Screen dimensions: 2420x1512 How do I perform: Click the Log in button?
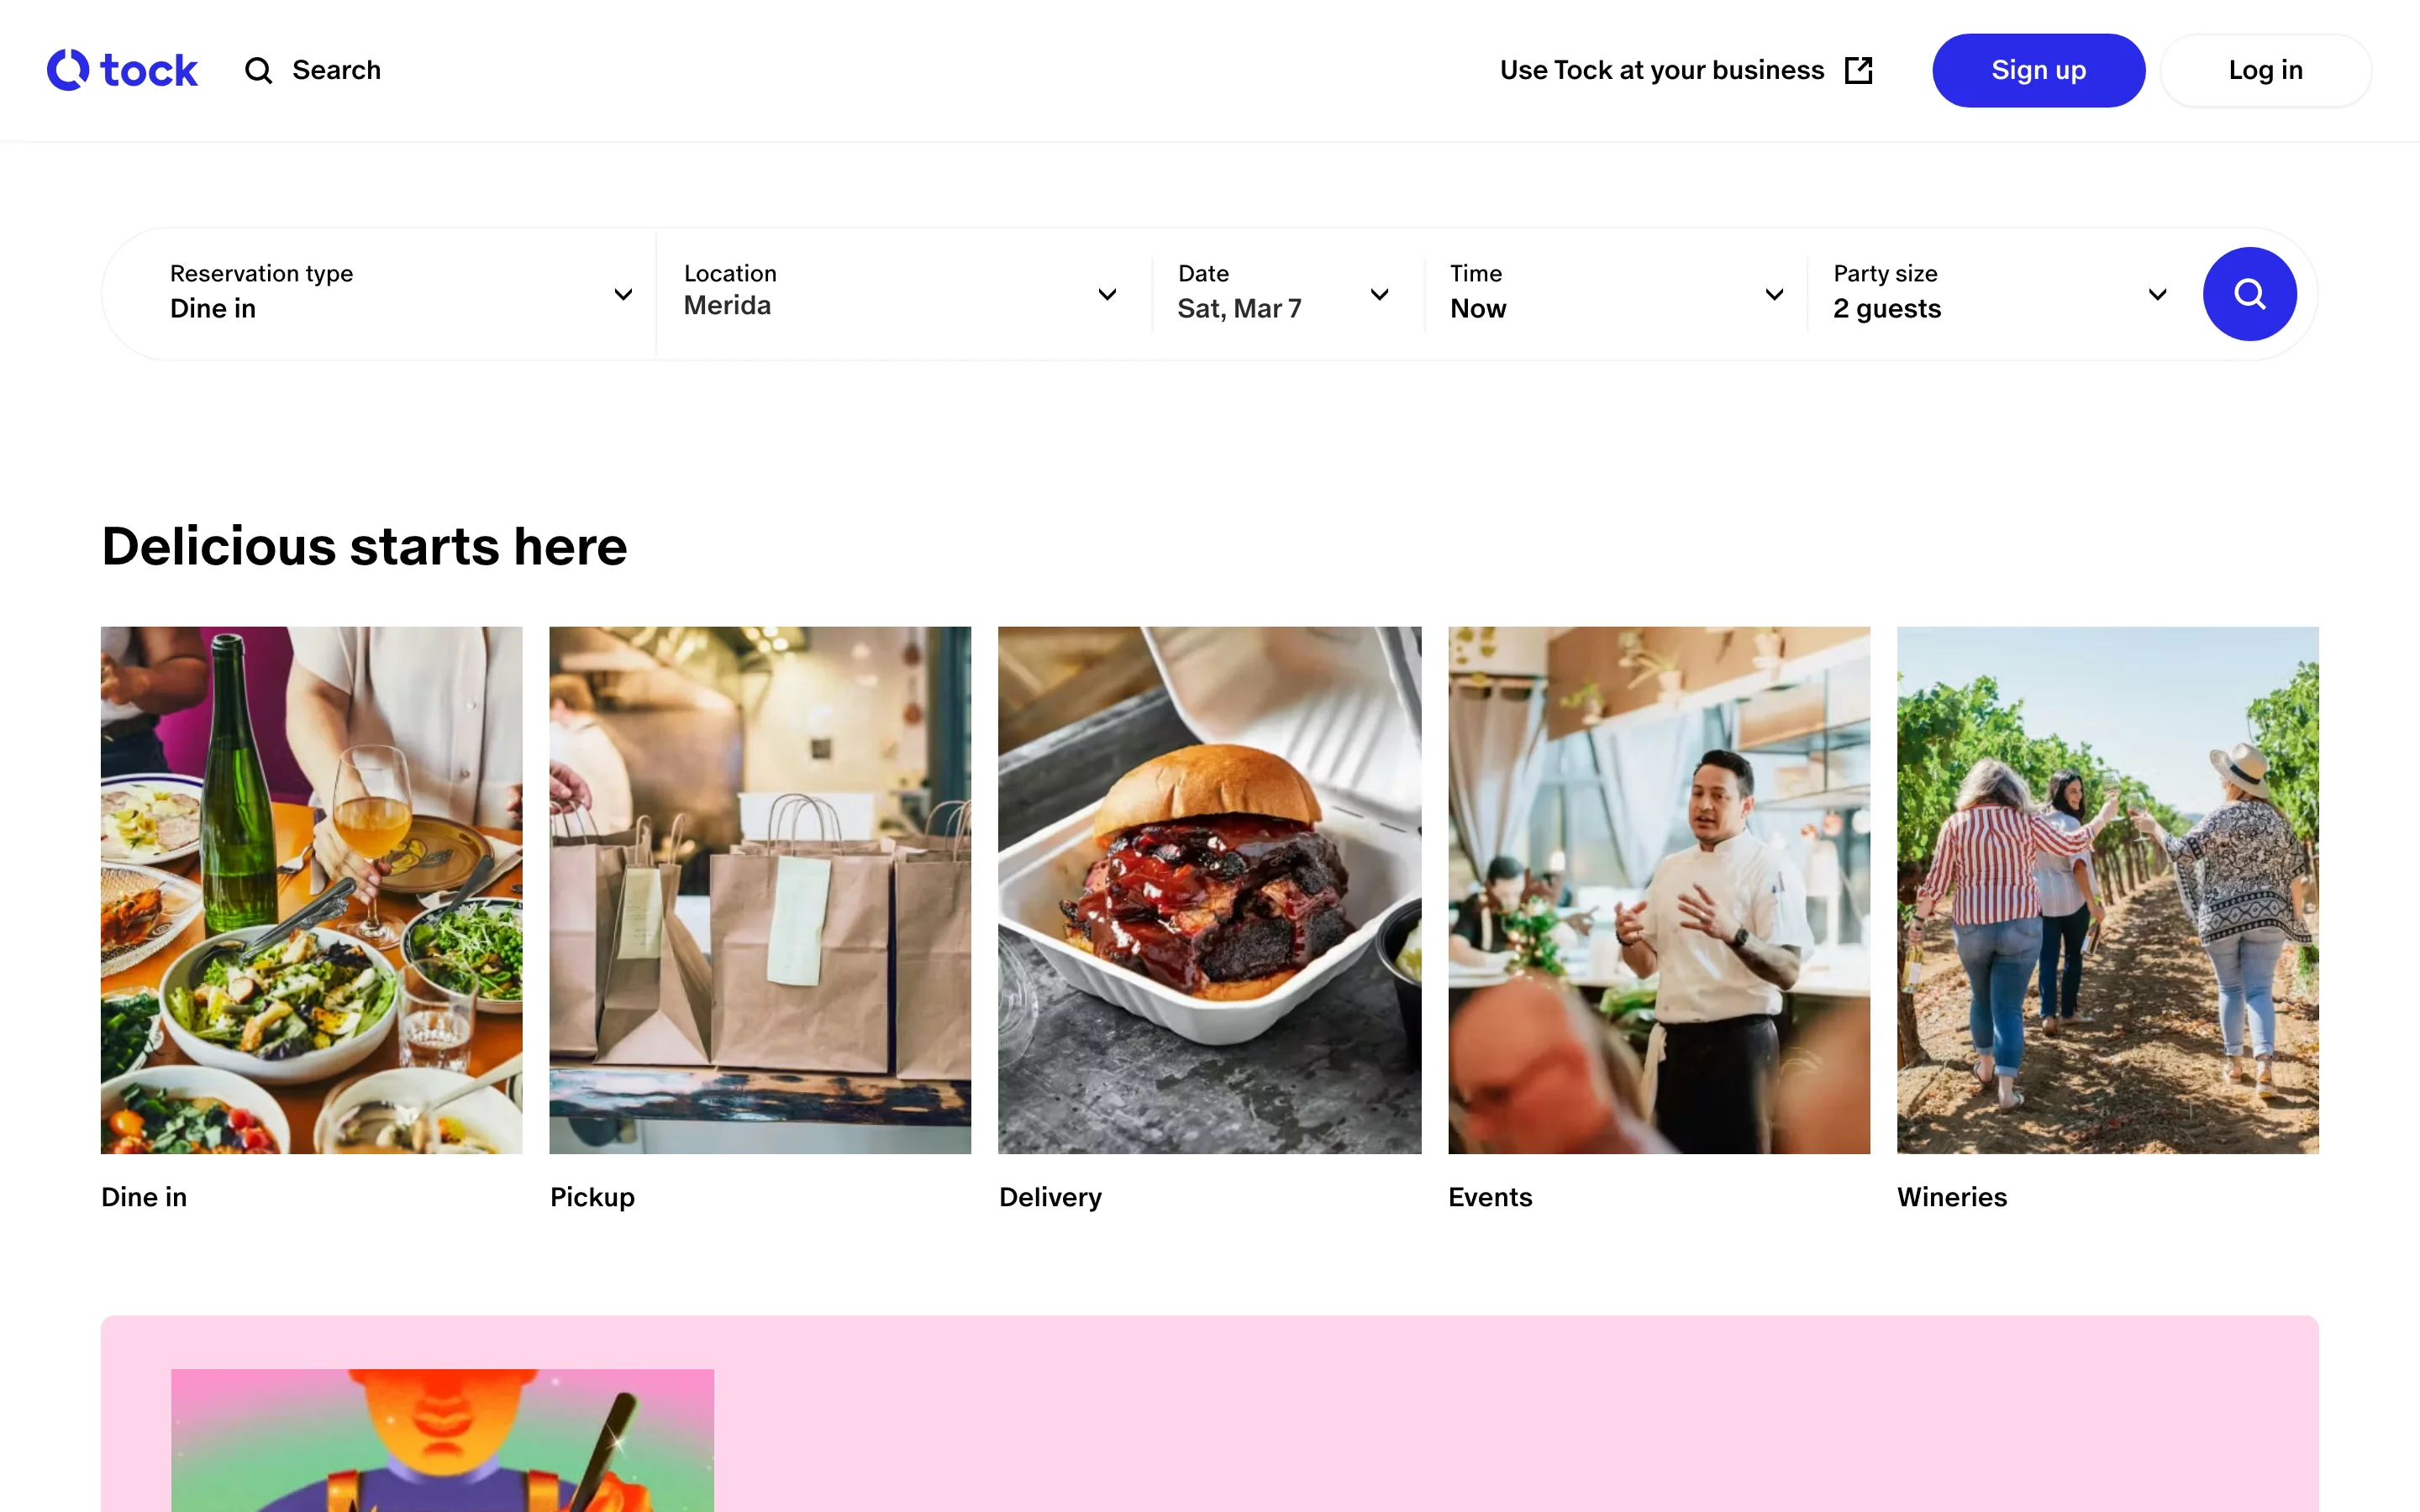pos(2265,70)
